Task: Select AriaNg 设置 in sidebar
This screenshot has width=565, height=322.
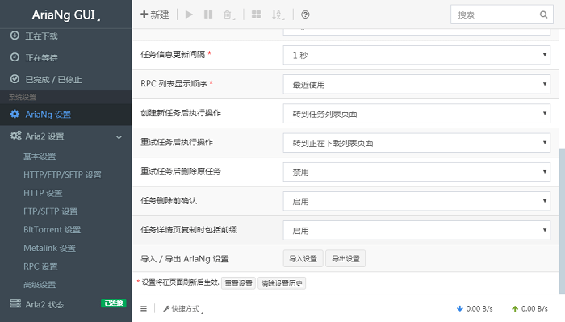Action: 66,115
